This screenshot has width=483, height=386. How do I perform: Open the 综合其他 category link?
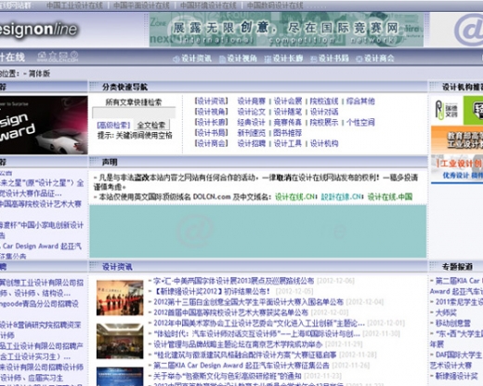pos(360,101)
